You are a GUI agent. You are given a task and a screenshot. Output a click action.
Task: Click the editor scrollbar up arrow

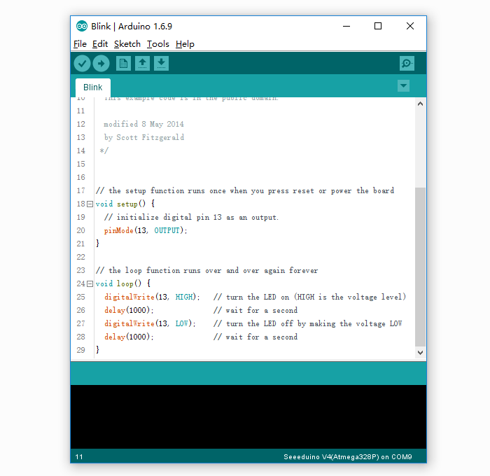(420, 104)
